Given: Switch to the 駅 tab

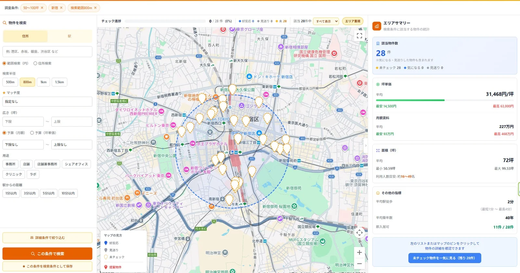Looking at the screenshot, I should pos(70,36).
